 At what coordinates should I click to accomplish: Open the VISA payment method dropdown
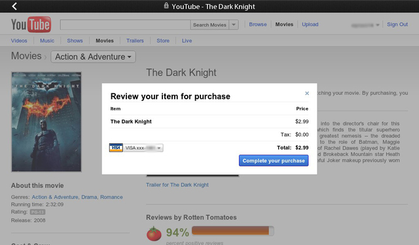[143, 148]
